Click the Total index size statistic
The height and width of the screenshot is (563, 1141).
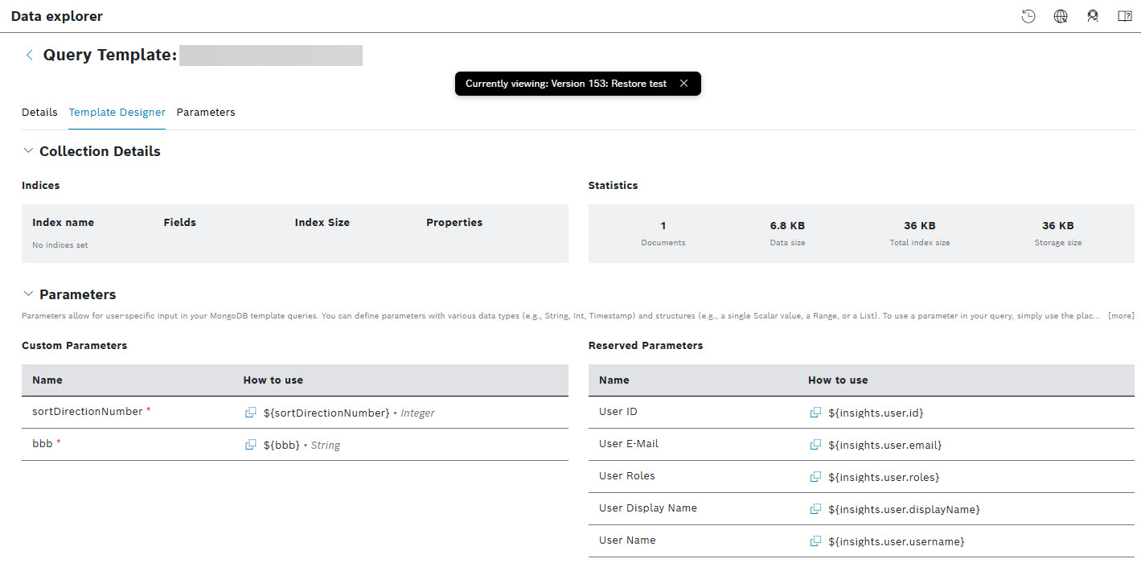pos(920,233)
